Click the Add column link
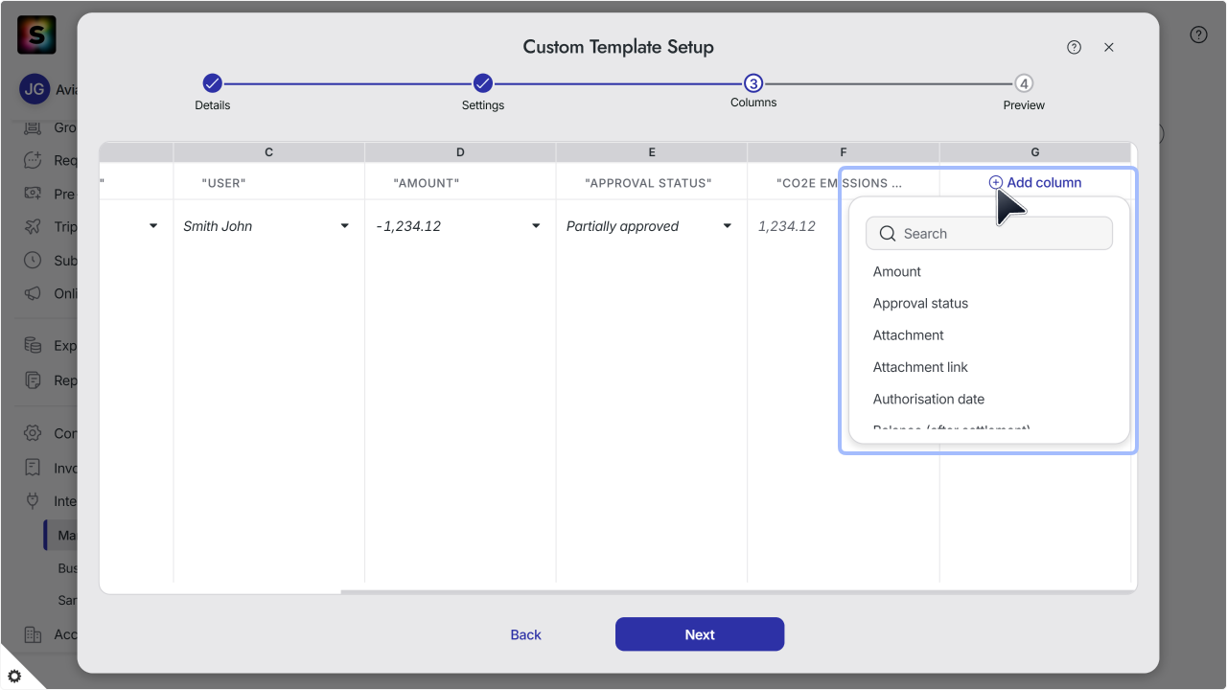 [x=1035, y=182]
